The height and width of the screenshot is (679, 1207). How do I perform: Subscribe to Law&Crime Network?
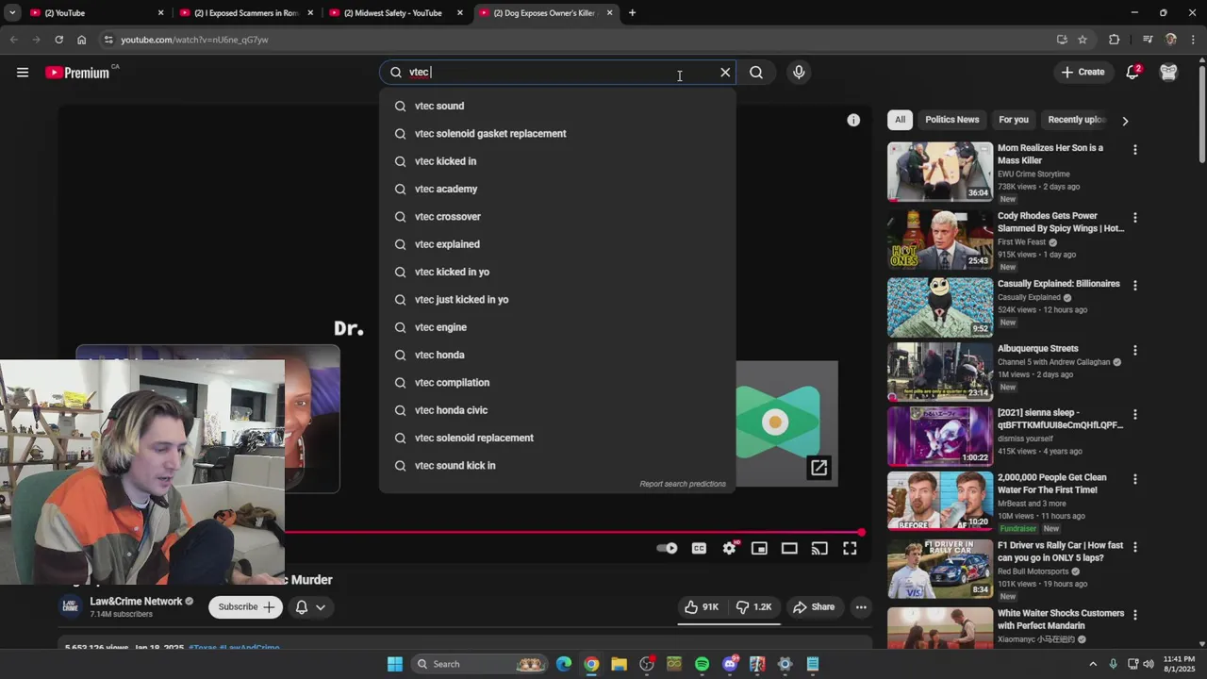point(246,607)
